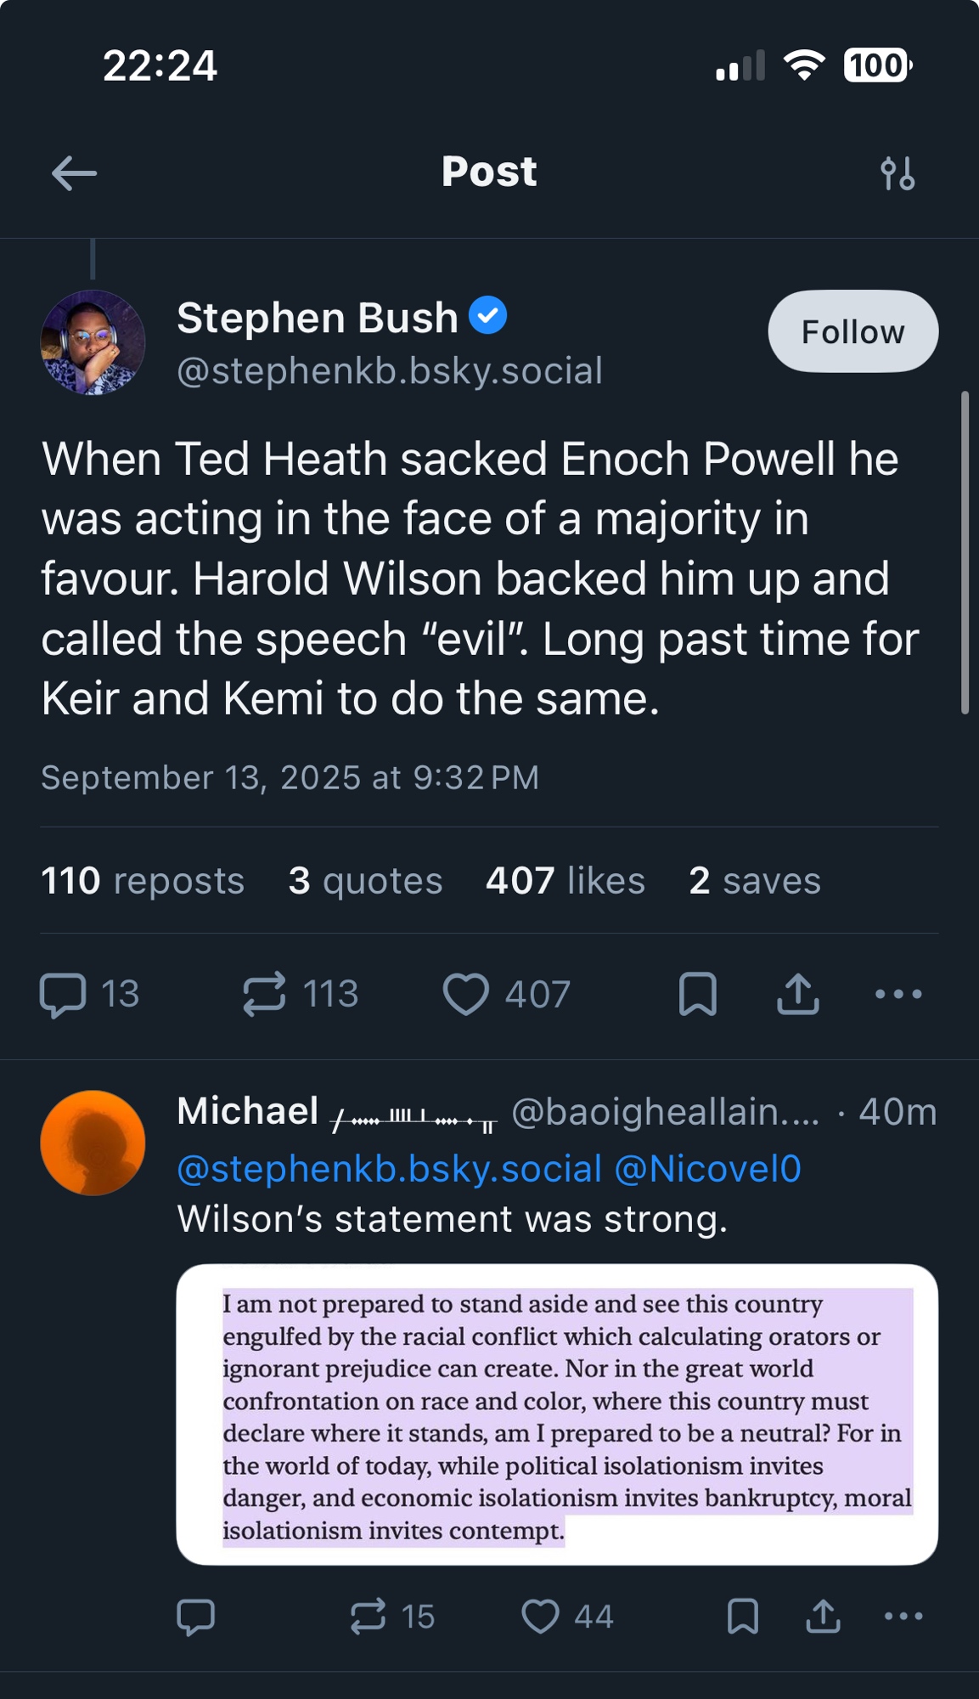Share the main post
979x1699 pixels.
(798, 994)
